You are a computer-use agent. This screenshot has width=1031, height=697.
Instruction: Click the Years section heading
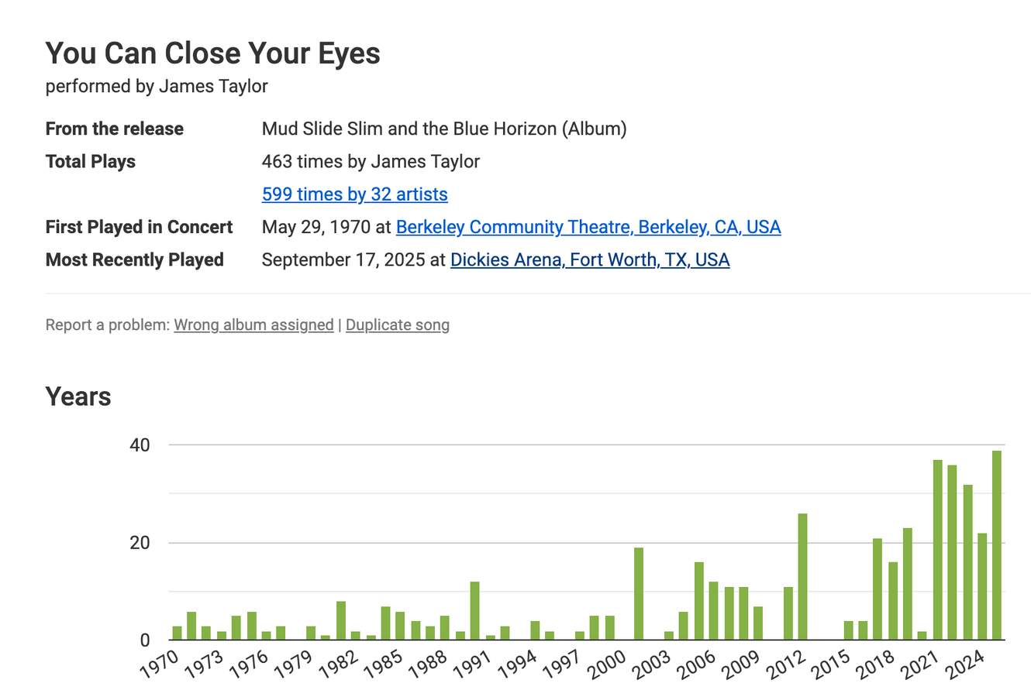pyautogui.click(x=78, y=397)
